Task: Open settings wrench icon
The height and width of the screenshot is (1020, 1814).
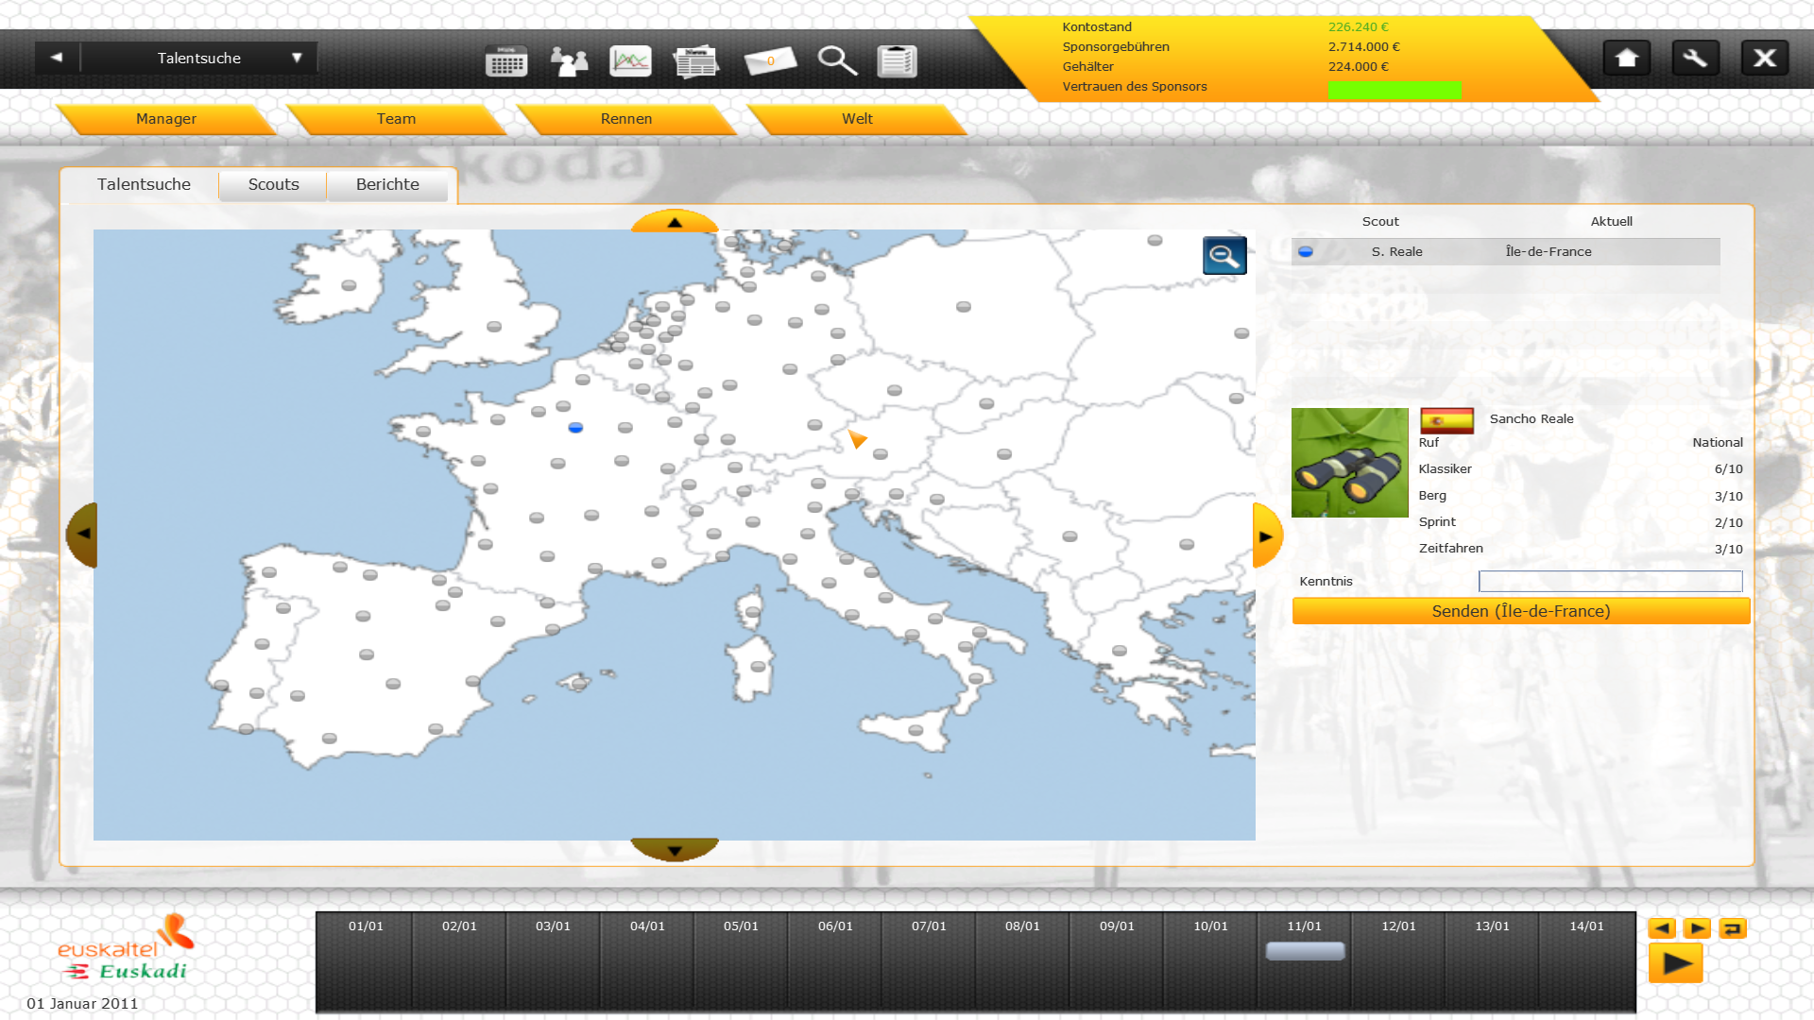Action: pyautogui.click(x=1695, y=59)
